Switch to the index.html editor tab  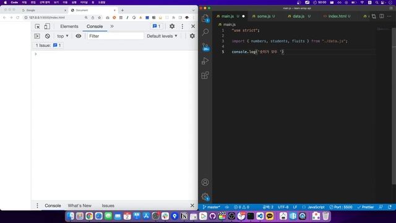tap(337, 16)
